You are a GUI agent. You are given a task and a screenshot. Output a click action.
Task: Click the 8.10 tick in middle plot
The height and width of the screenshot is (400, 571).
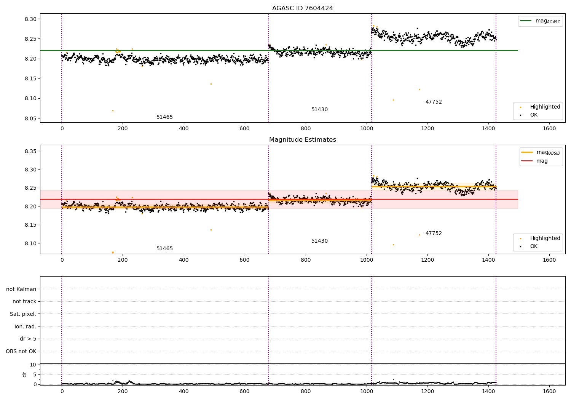[30, 243]
